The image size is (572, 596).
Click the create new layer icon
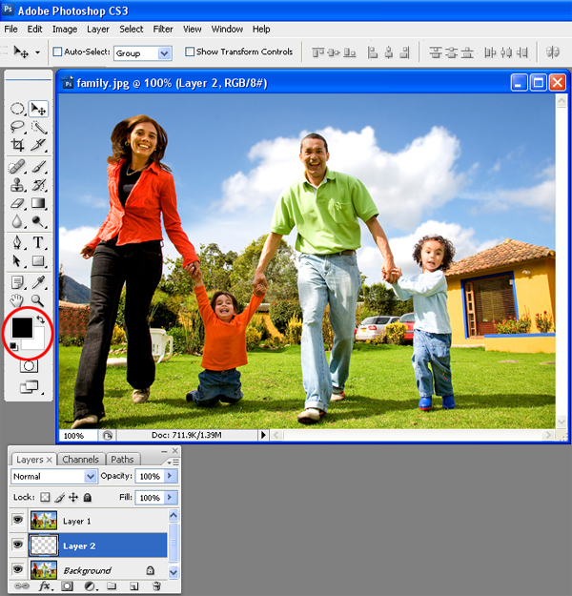click(x=133, y=586)
